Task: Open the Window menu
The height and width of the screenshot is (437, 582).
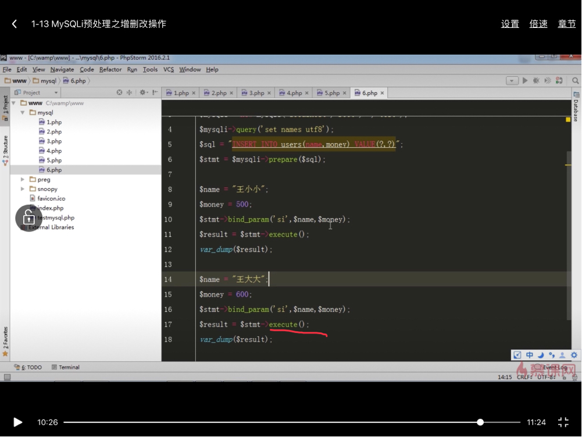Action: point(190,69)
